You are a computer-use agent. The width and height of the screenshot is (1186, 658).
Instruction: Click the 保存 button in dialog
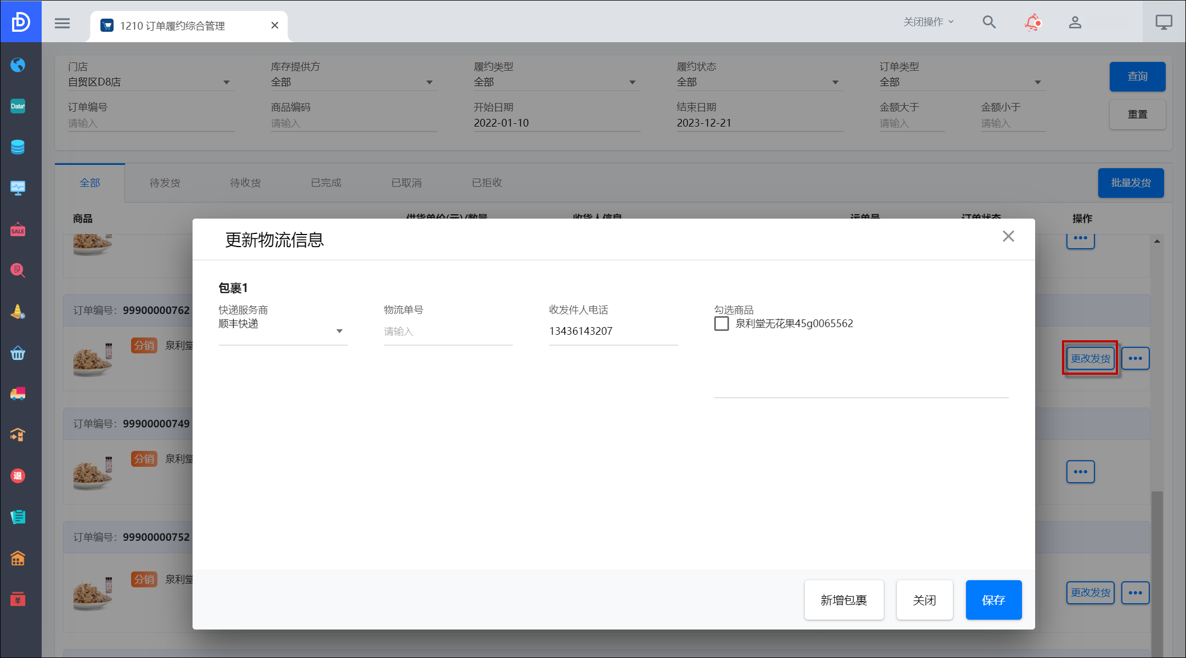point(993,600)
